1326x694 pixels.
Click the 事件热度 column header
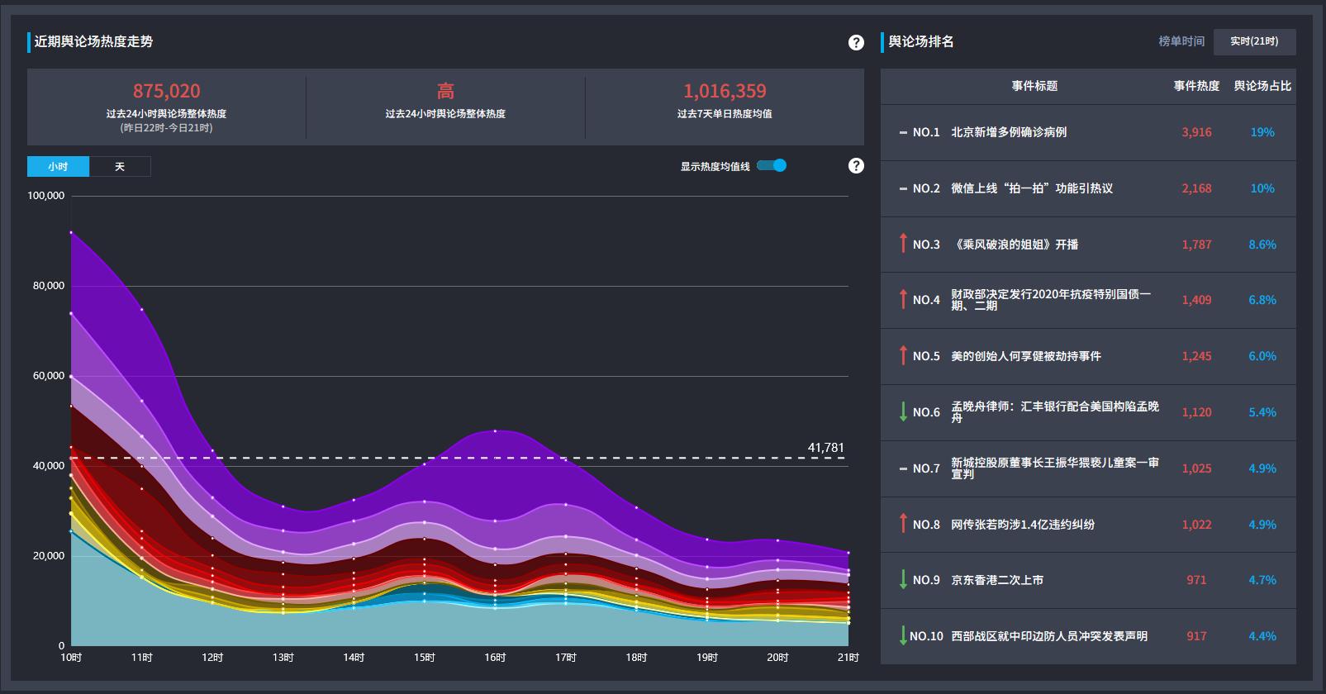(x=1196, y=86)
